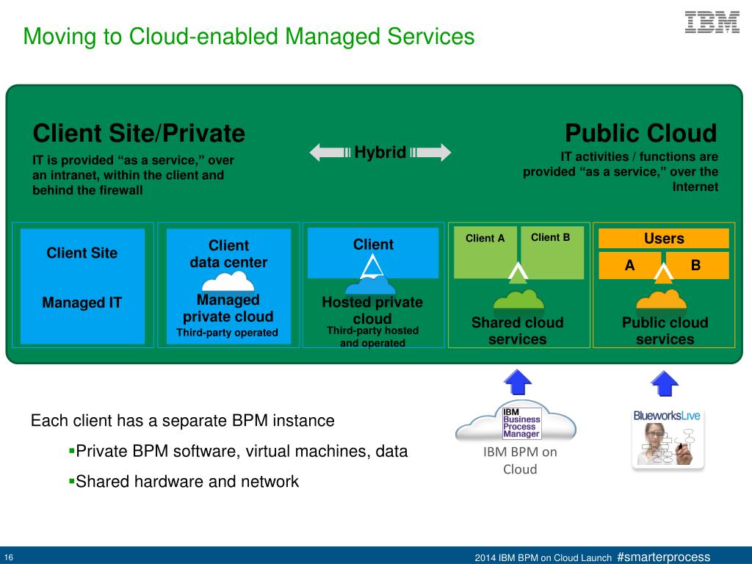This screenshot has width=752, height=564.
Task: Click the Third-party hosted and operated text
Action: click(372, 336)
